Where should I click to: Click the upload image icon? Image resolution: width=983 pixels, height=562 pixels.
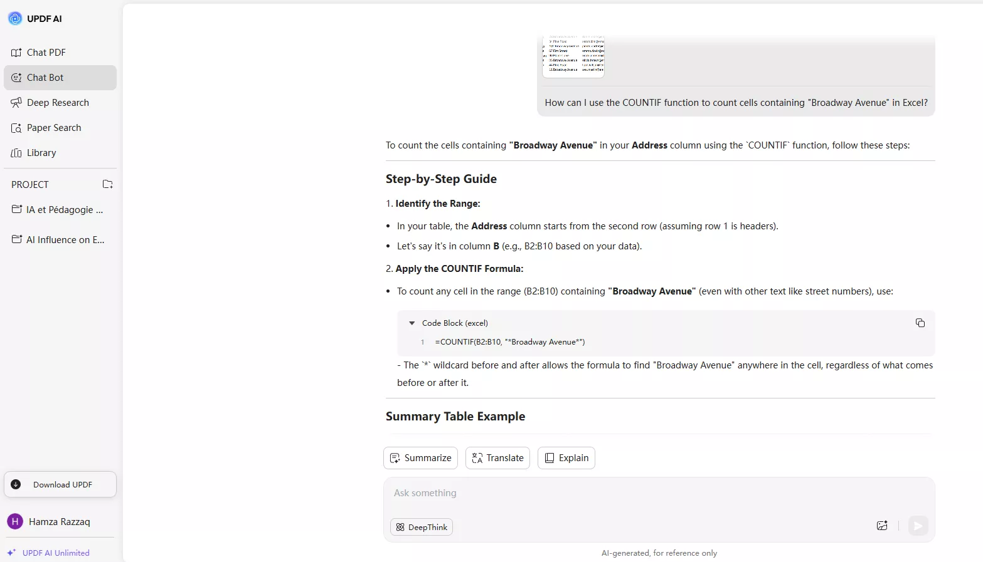[882, 526]
